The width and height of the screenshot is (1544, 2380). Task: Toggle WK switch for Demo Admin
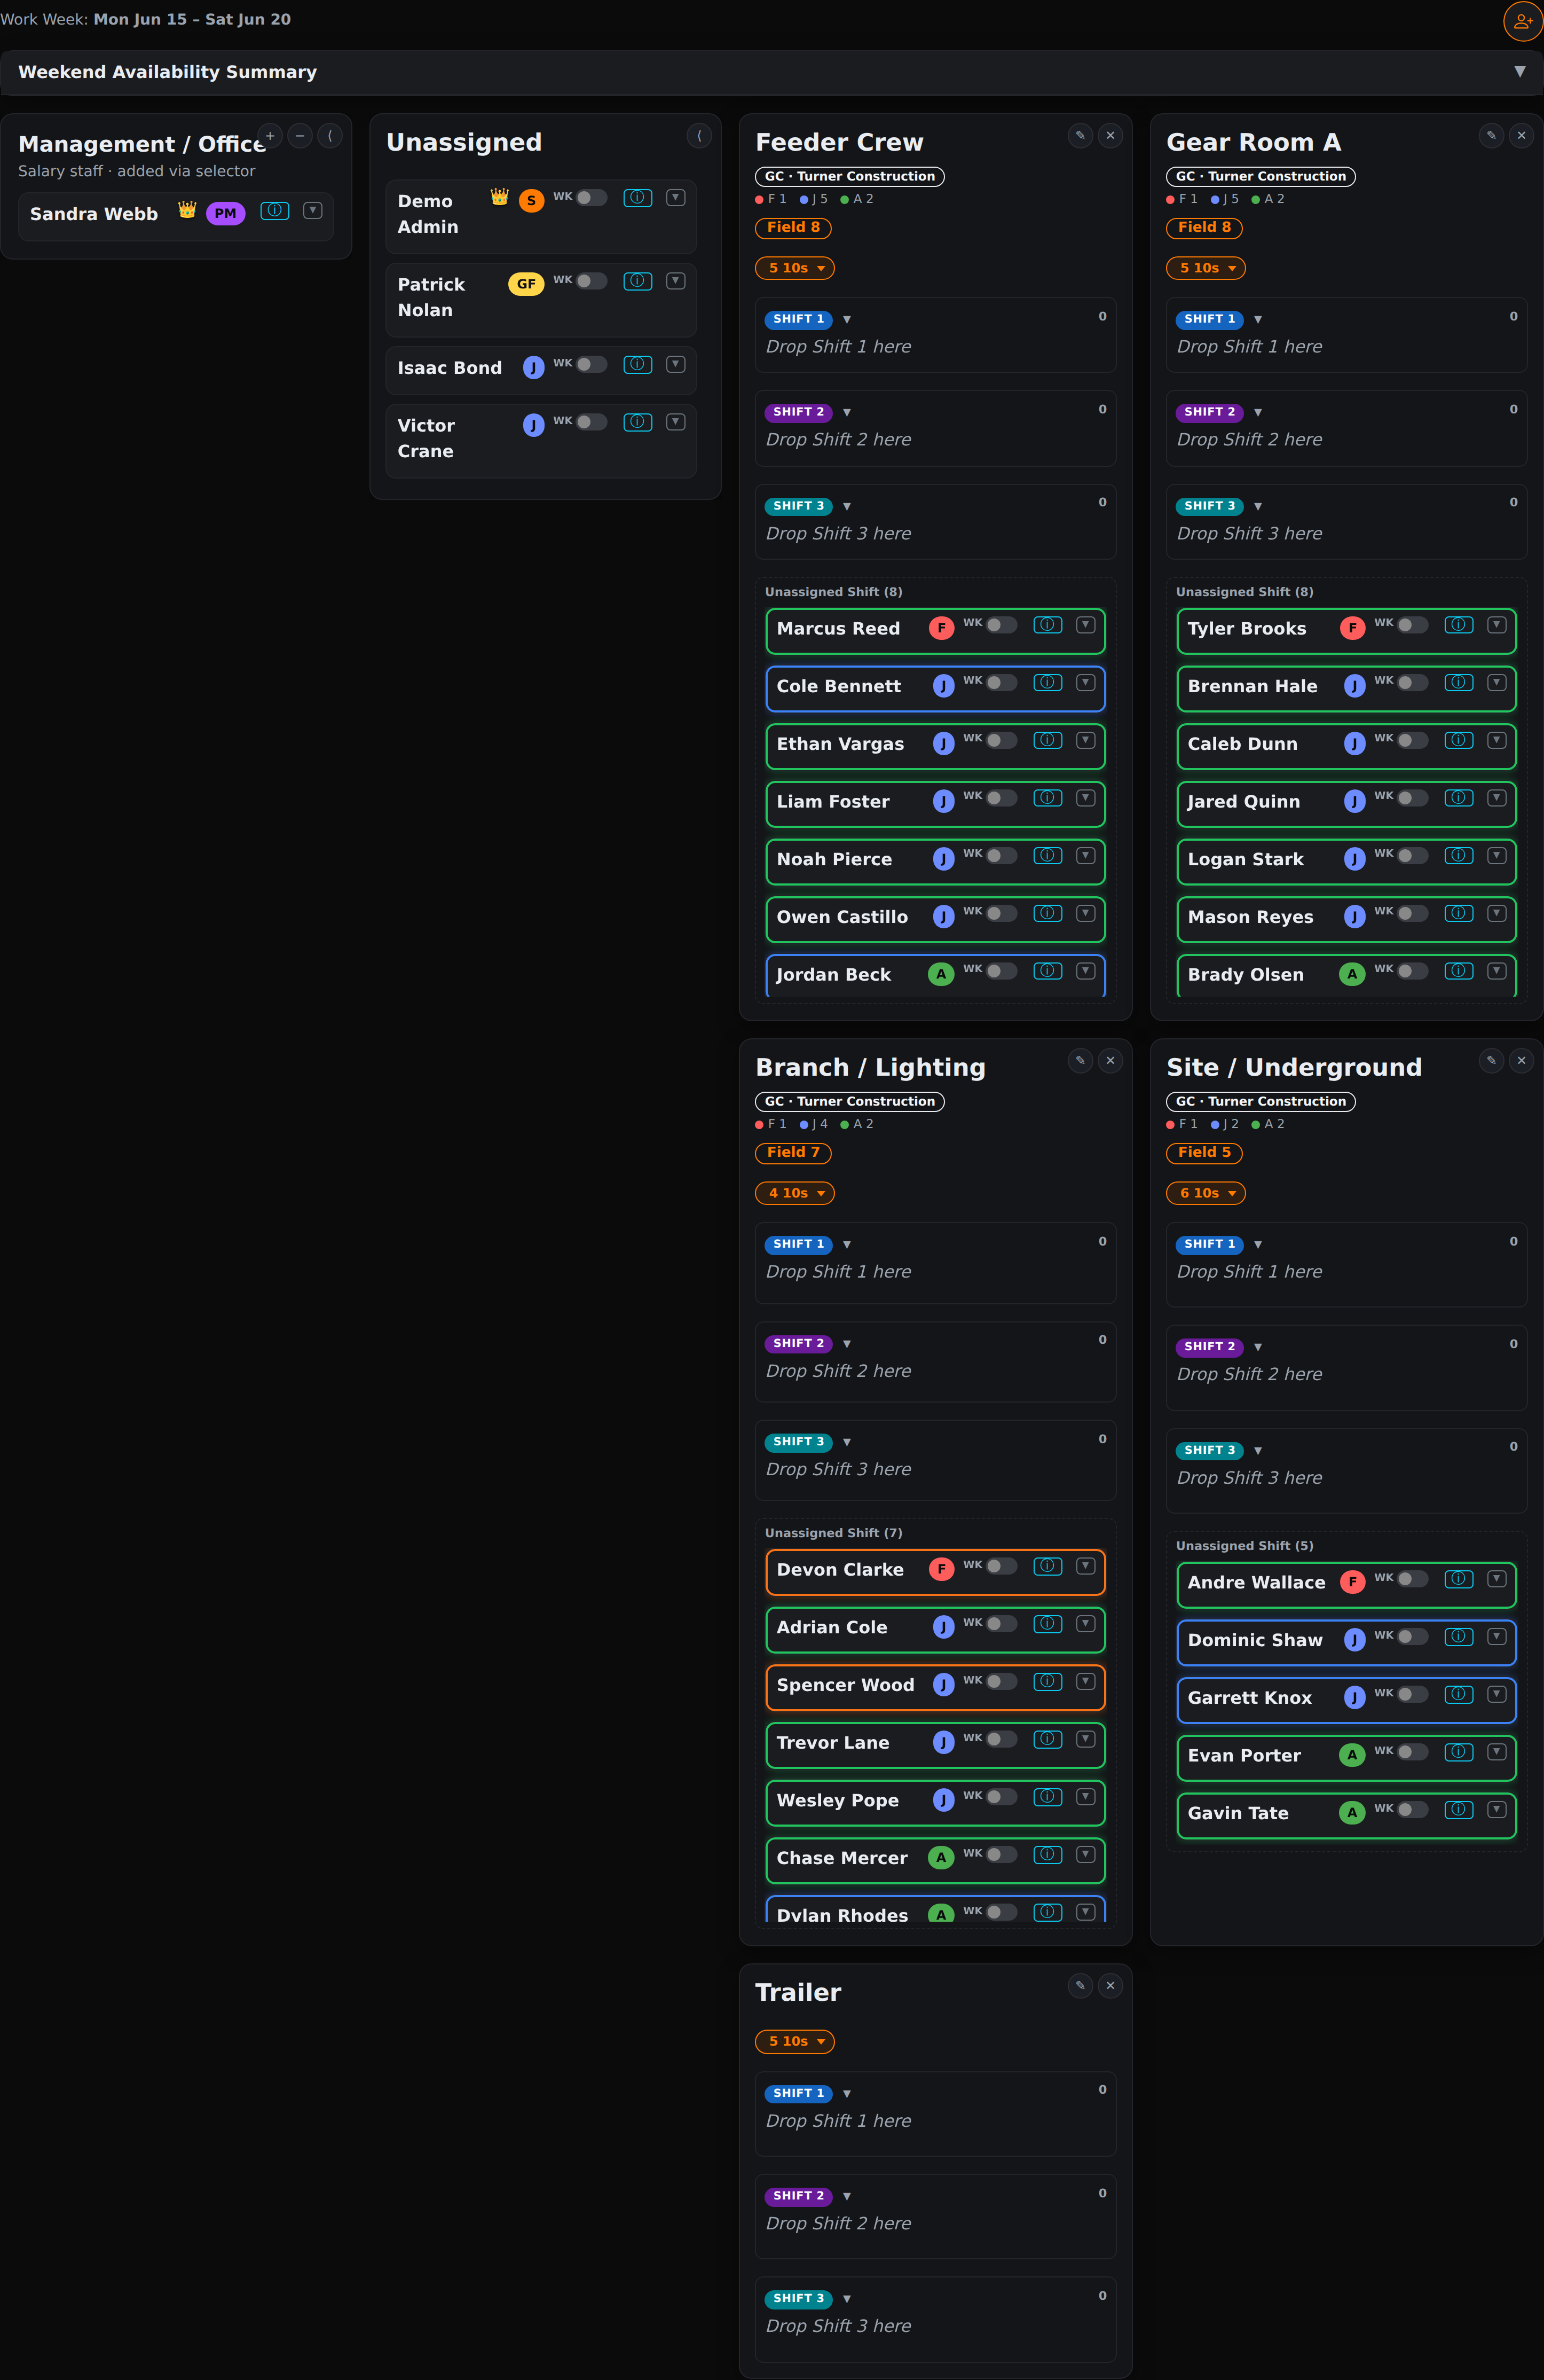coord(592,198)
